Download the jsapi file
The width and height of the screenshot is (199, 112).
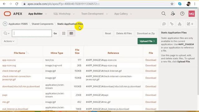151,95
